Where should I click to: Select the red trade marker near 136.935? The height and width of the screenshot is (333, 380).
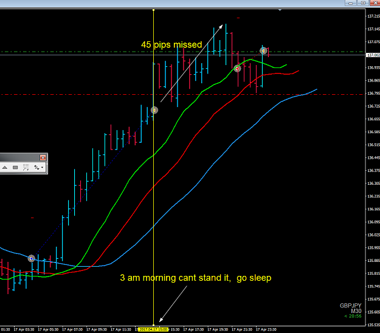point(237,69)
